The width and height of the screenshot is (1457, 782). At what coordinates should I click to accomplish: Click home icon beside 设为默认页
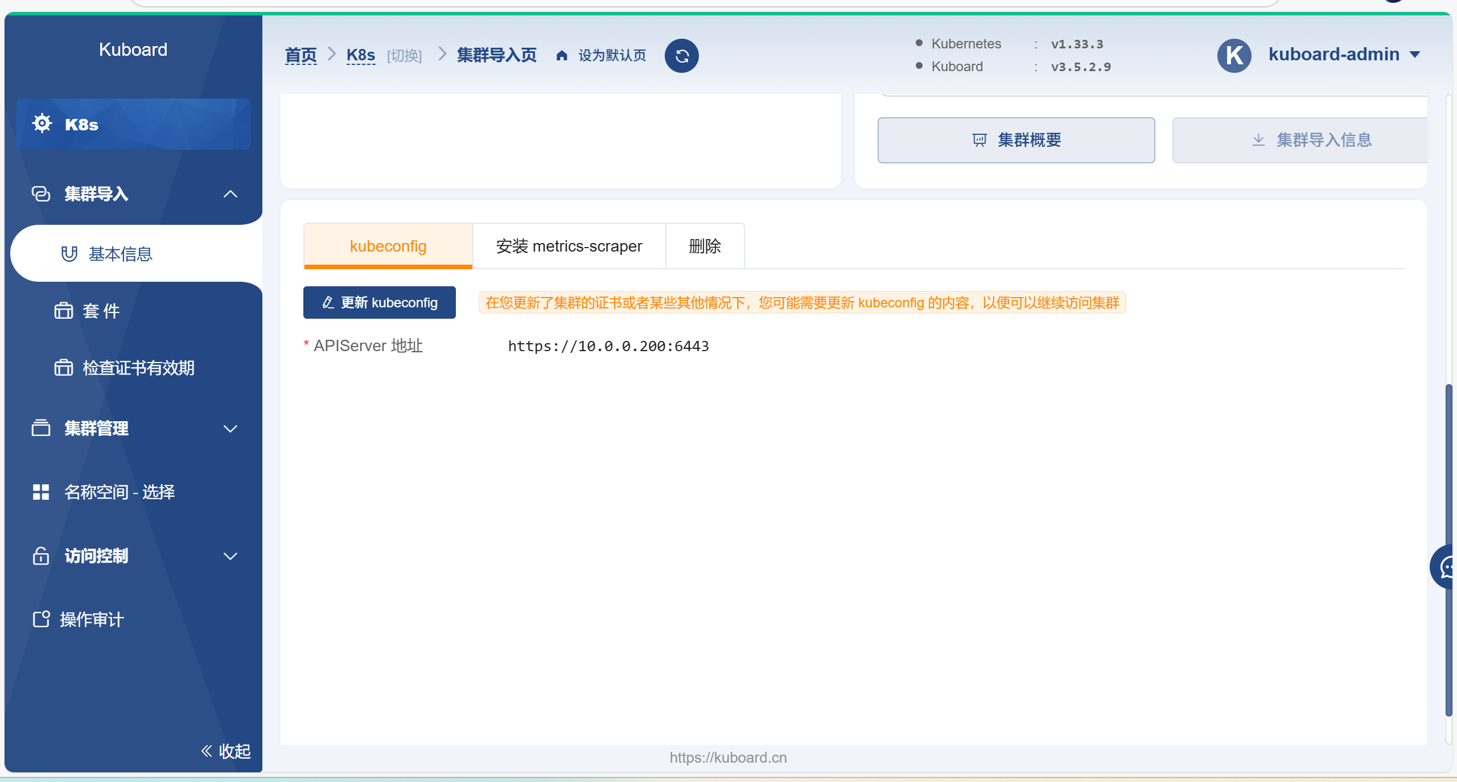(562, 55)
